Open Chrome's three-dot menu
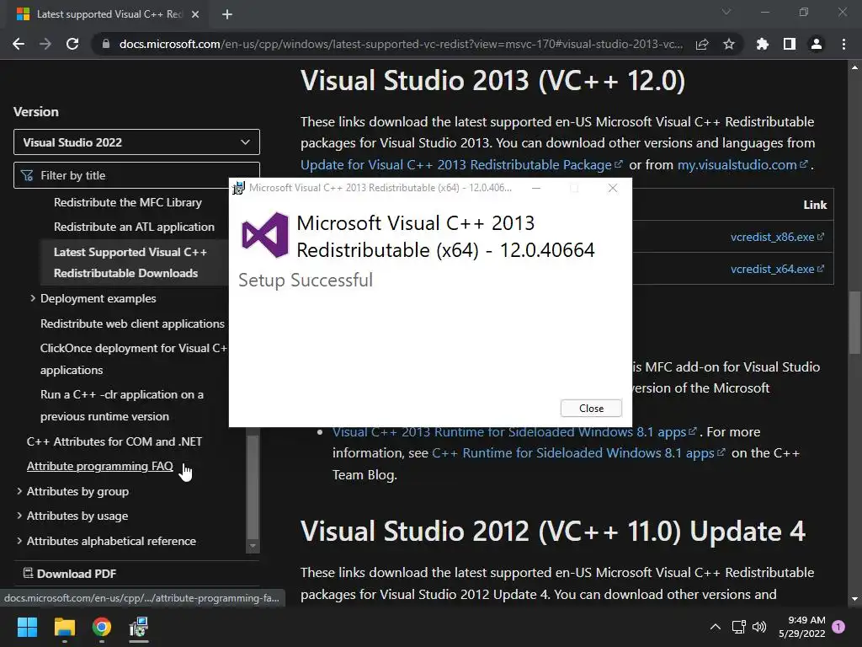The height and width of the screenshot is (647, 862). [843, 44]
